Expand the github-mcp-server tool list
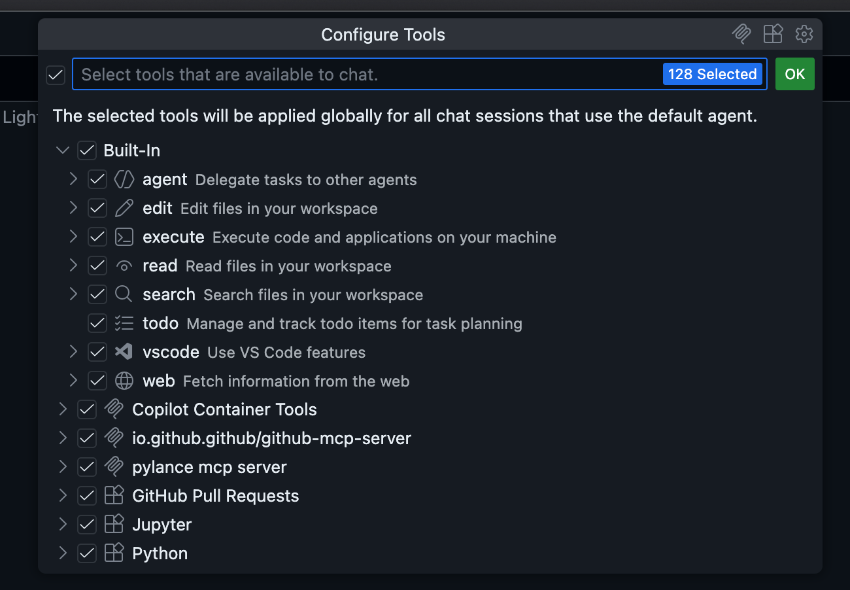This screenshot has height=590, width=850. pos(63,438)
